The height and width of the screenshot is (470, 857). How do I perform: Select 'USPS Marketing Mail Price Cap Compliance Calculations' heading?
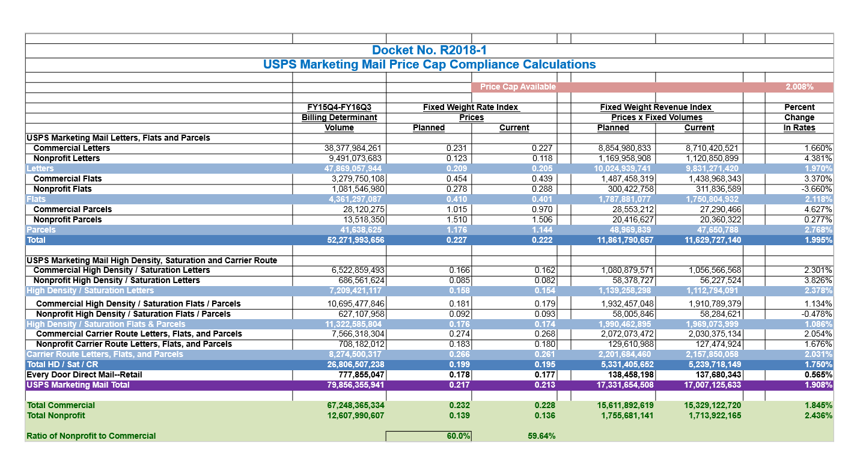[x=429, y=64]
